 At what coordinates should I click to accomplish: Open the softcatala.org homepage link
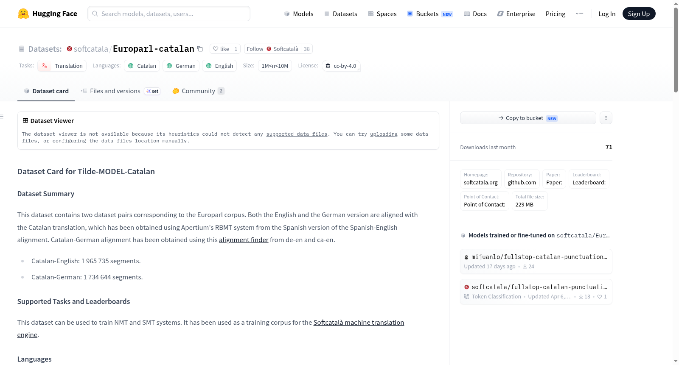point(481,179)
